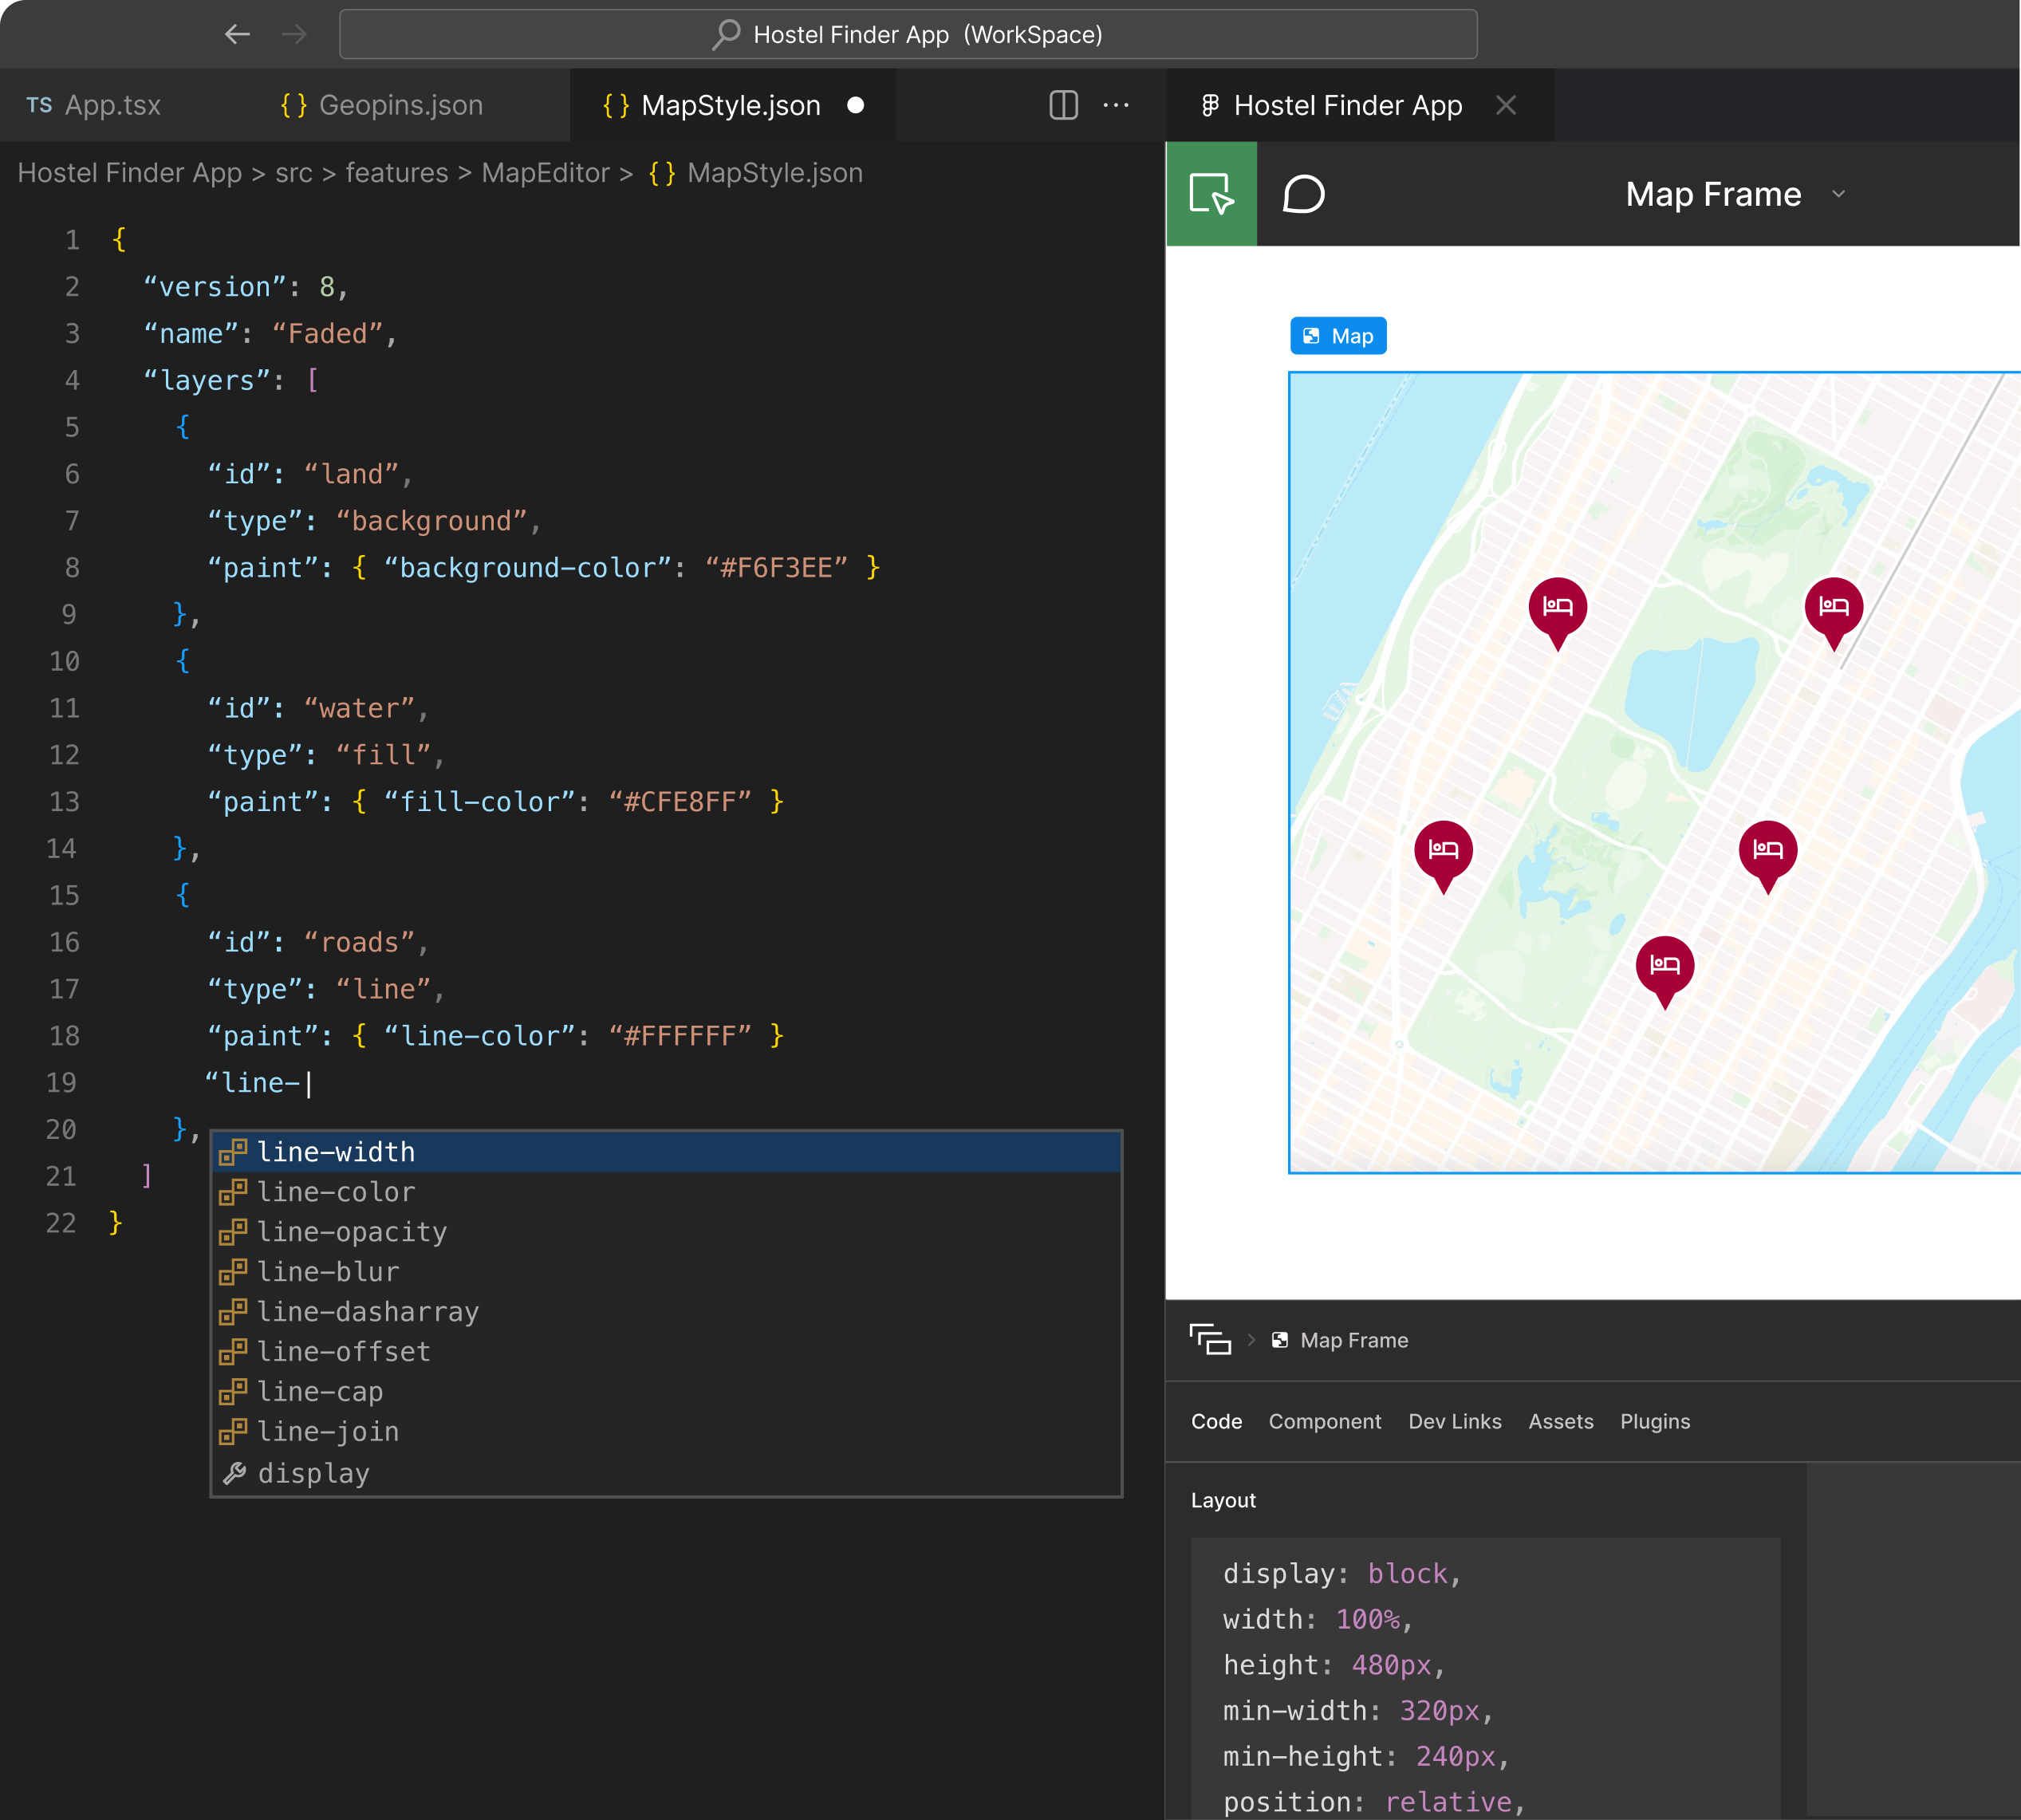This screenshot has height=1820, width=2021.
Task: Click the layers frame icon above tabs
Action: pos(1210,1339)
